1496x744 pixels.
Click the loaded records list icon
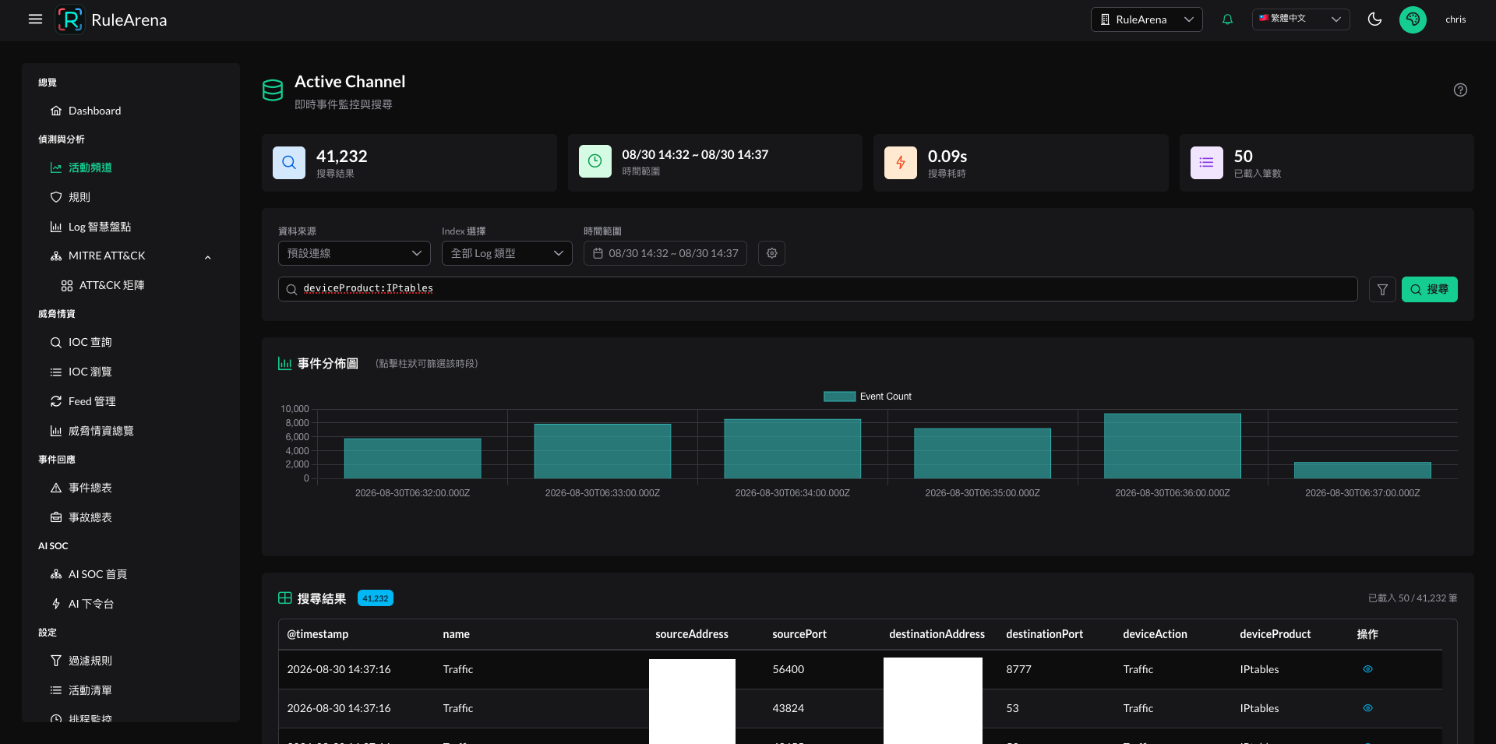[1206, 163]
